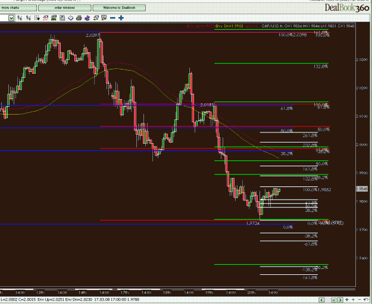Click the 13th date label on the time axis

pos(40,292)
